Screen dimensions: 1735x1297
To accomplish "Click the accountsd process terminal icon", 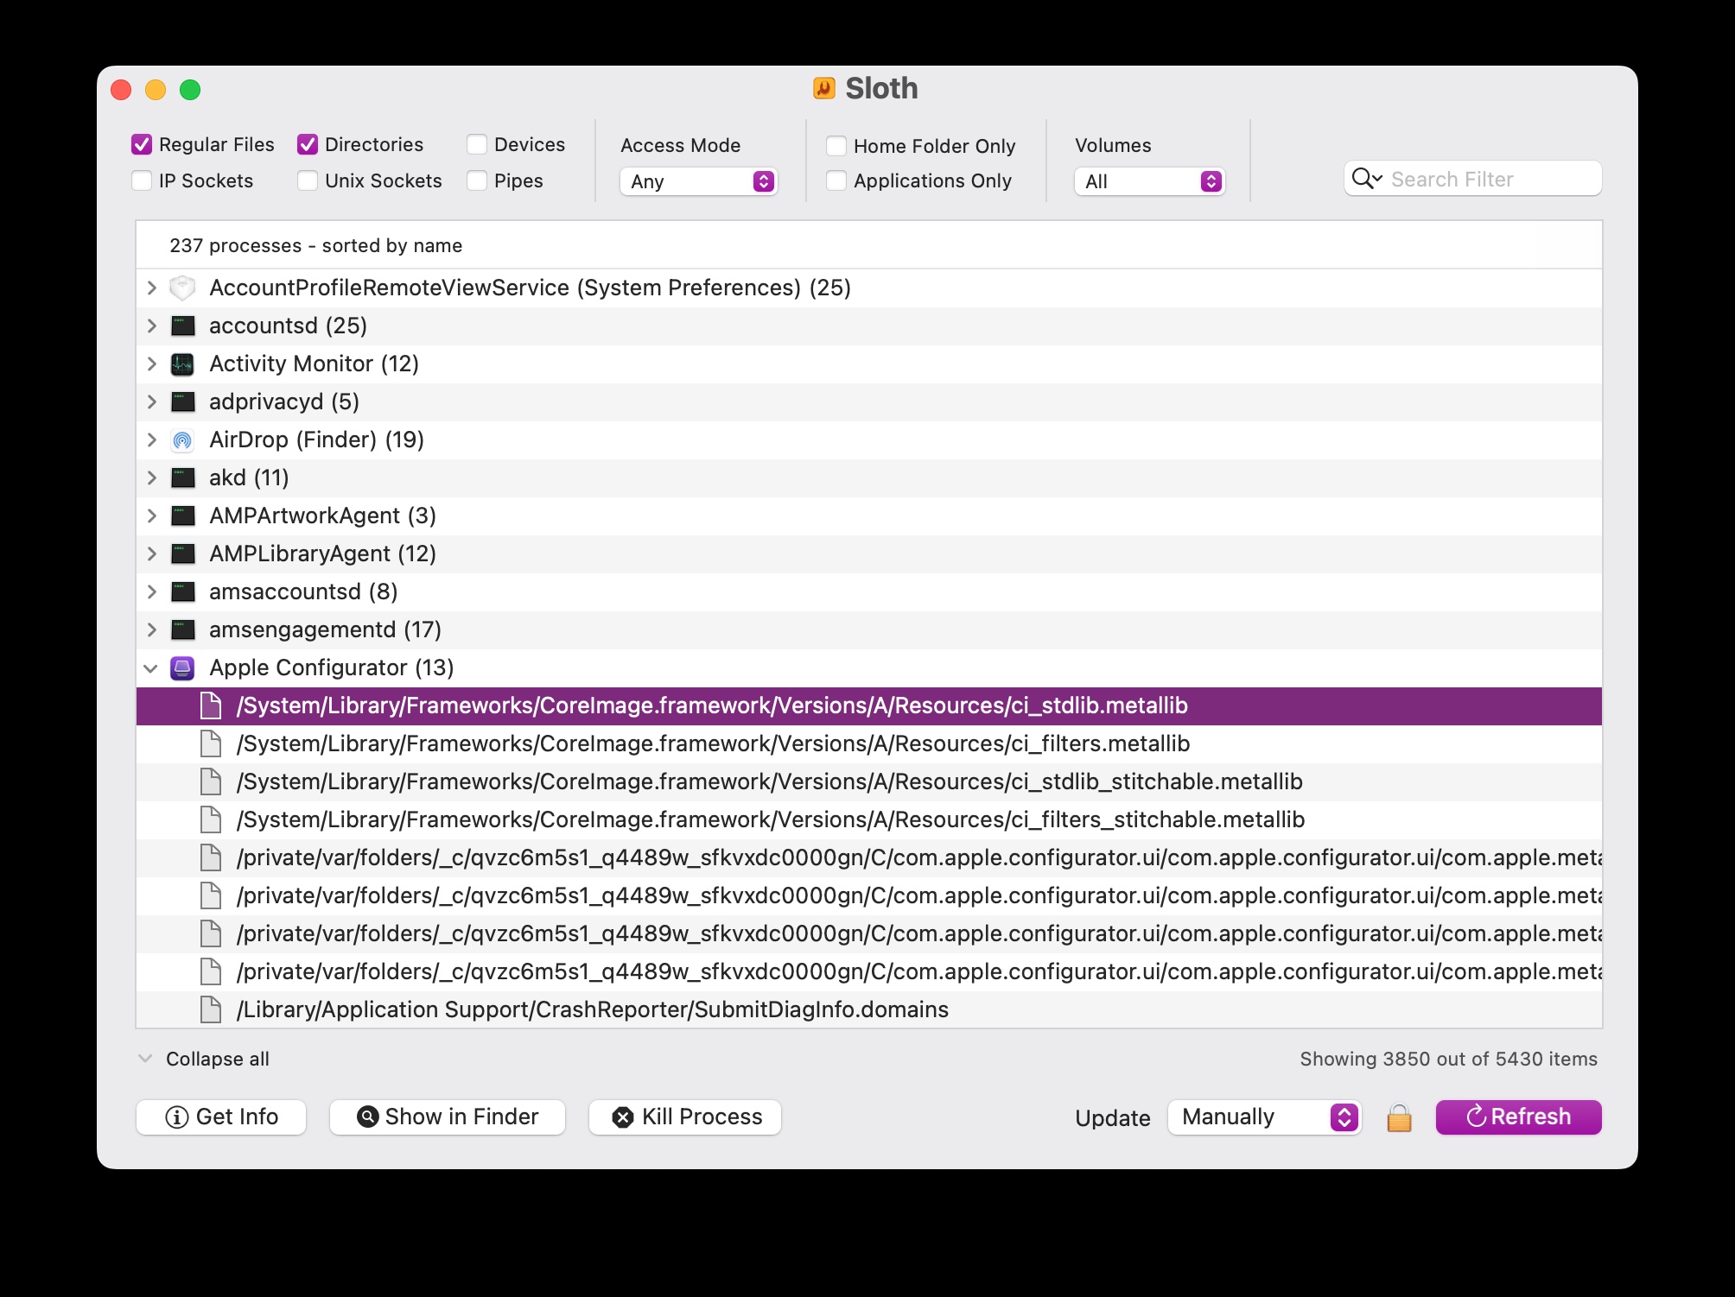I will click(182, 326).
